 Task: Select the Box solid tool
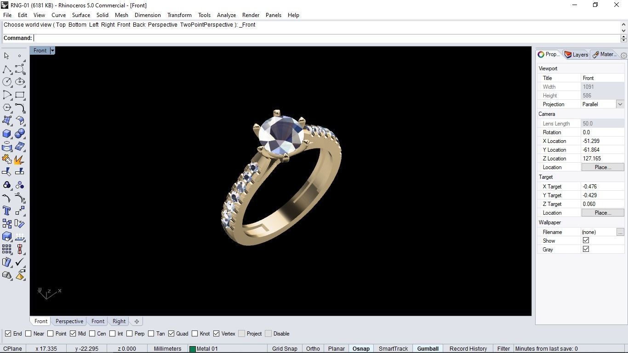pos(6,133)
